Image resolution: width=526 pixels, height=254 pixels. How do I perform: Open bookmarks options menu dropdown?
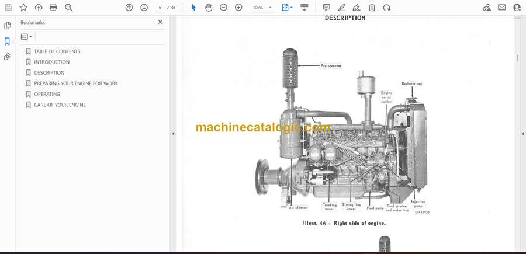point(26,37)
